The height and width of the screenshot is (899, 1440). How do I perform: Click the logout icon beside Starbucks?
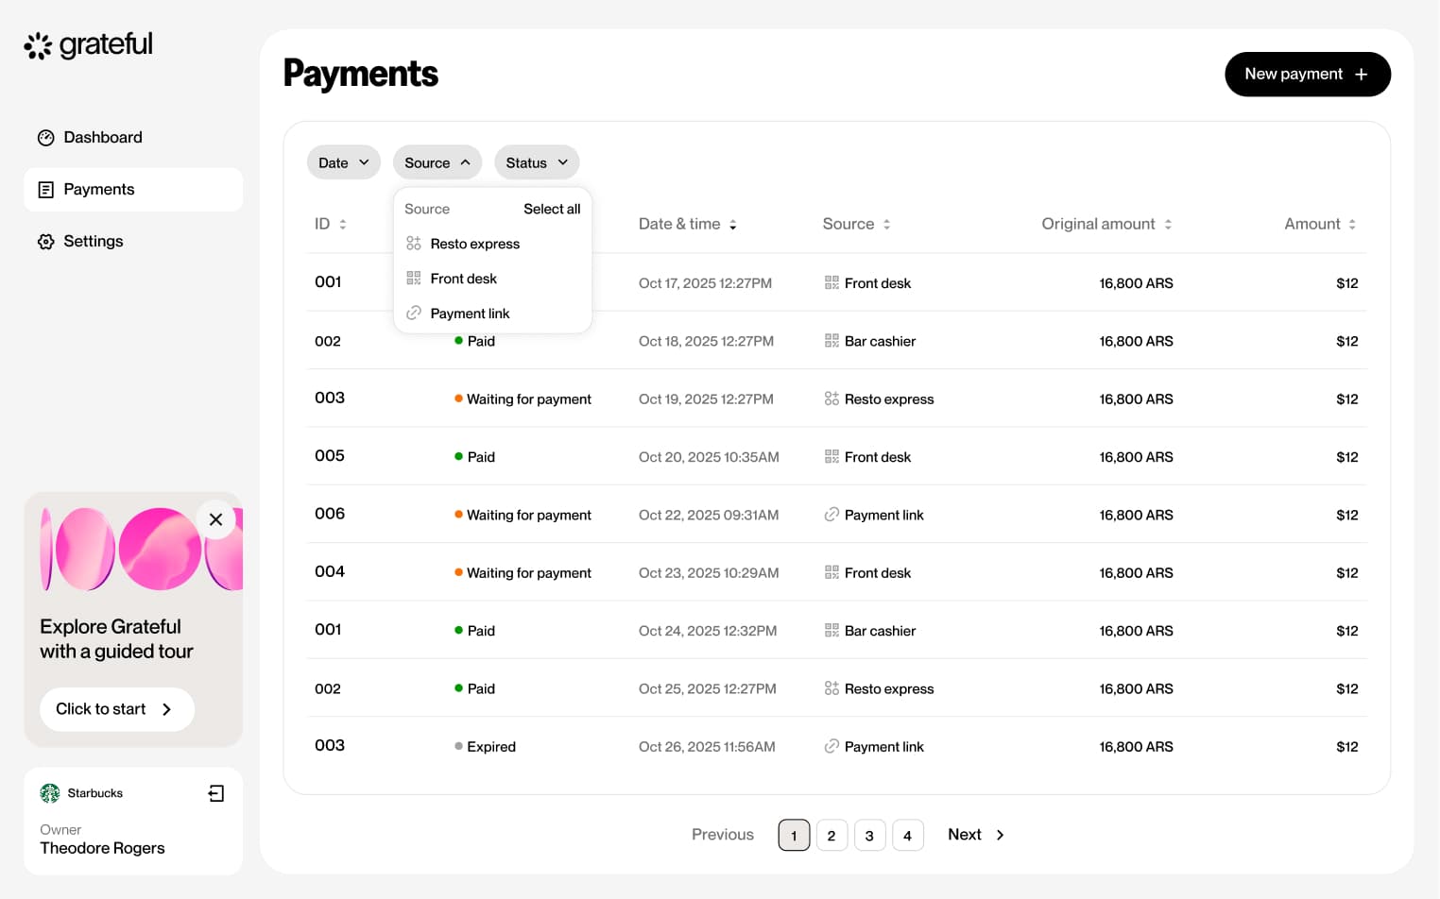(216, 793)
